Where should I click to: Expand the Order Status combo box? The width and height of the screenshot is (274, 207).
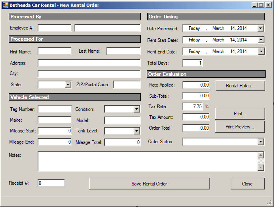pyautogui.click(x=260, y=142)
